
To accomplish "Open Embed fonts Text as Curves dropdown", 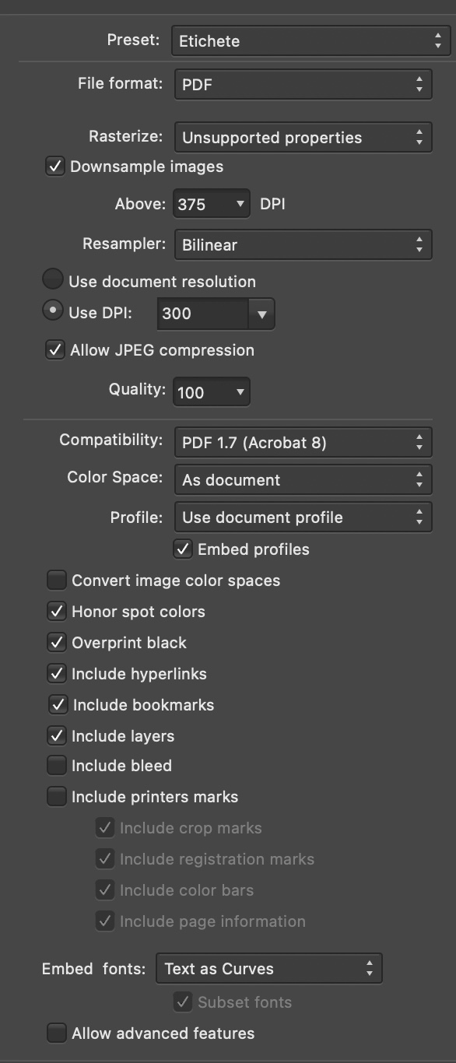I will (269, 969).
